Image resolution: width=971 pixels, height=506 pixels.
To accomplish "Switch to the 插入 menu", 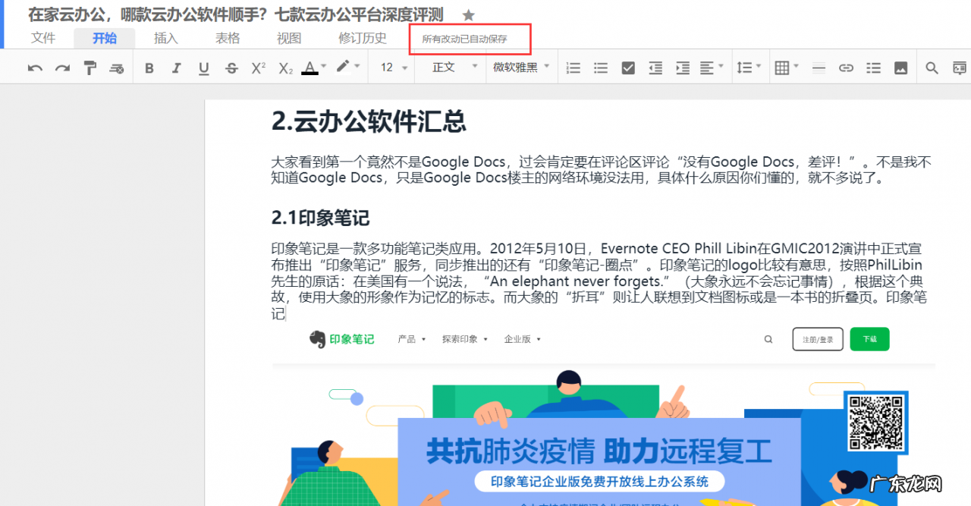I will tap(165, 37).
